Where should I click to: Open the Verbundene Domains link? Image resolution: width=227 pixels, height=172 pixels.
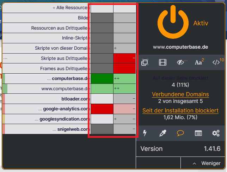pos(180,94)
